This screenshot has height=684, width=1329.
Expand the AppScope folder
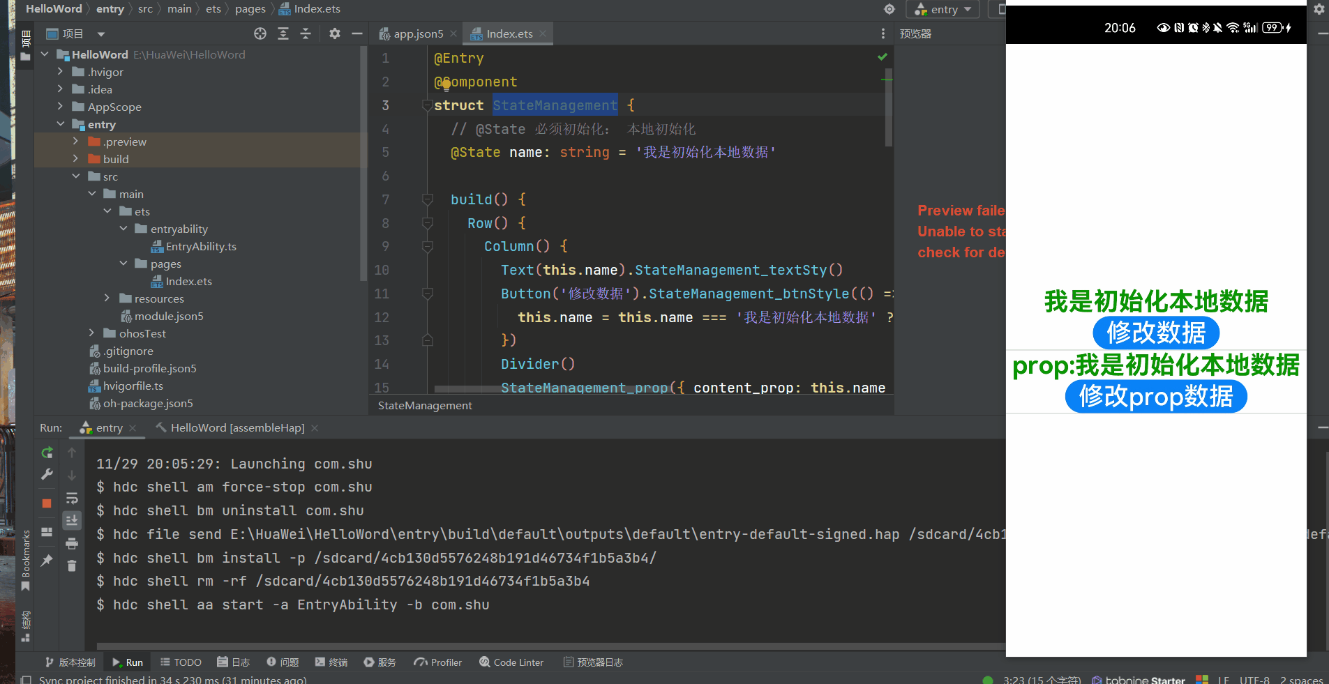point(61,106)
